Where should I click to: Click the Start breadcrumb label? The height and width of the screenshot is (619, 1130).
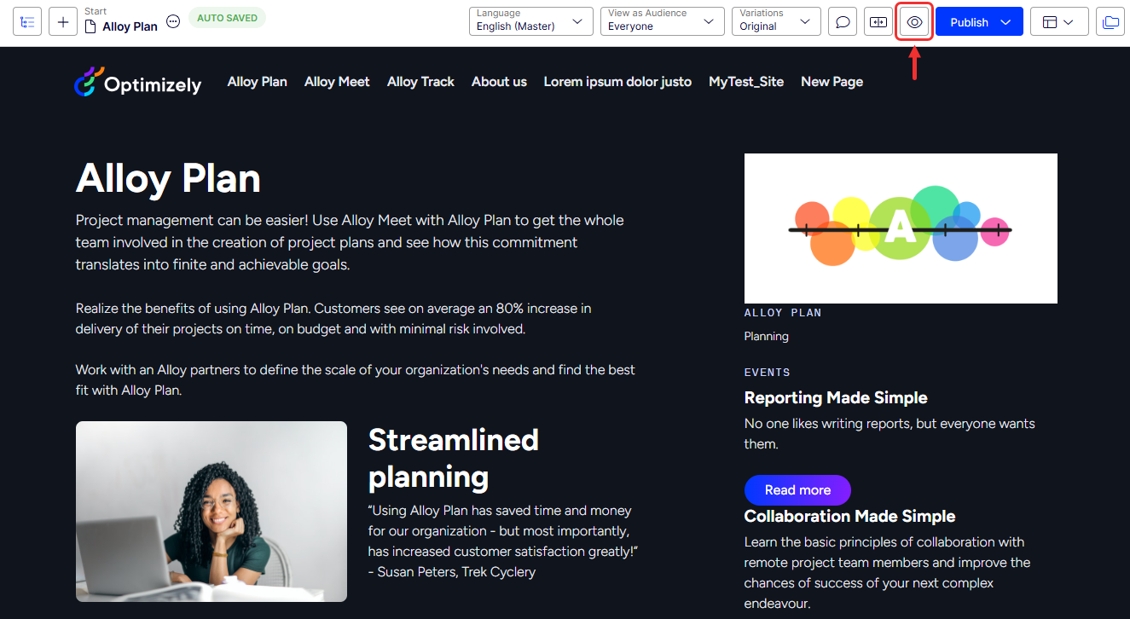[x=96, y=11]
